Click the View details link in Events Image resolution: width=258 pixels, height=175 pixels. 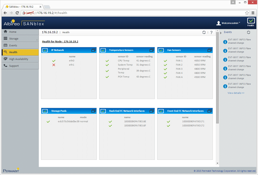point(236,93)
